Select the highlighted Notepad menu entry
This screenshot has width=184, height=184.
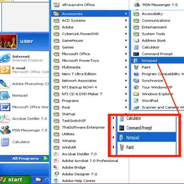click(158, 61)
